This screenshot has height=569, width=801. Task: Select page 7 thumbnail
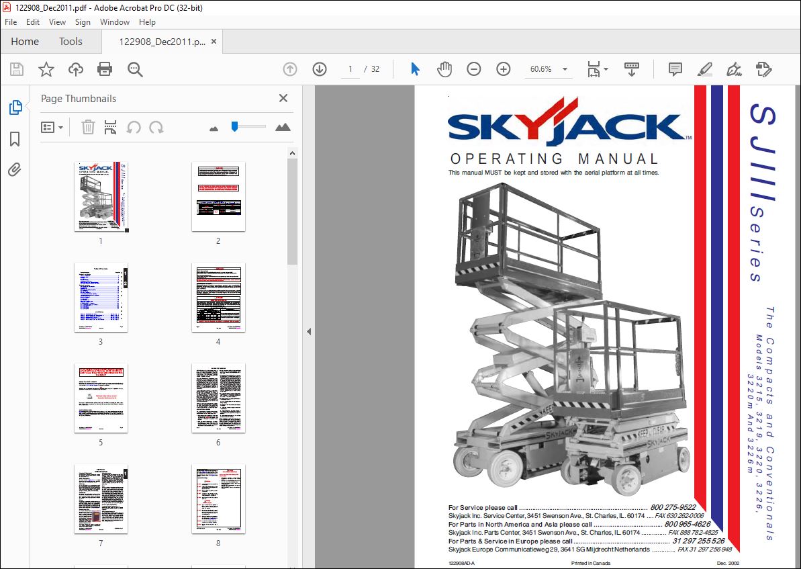tap(101, 499)
